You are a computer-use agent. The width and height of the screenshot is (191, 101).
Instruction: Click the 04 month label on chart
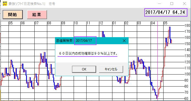tap(153, 23)
